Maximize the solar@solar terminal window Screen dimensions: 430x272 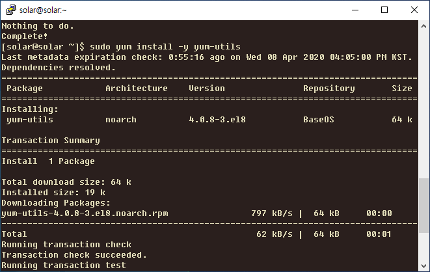(384, 10)
